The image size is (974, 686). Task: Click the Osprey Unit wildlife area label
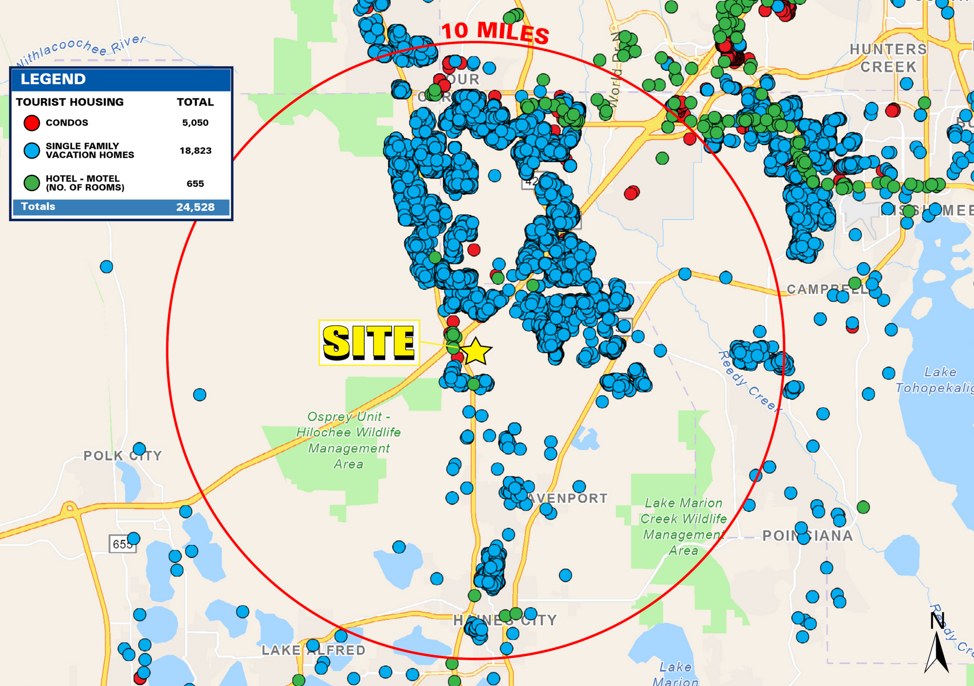tap(349, 440)
